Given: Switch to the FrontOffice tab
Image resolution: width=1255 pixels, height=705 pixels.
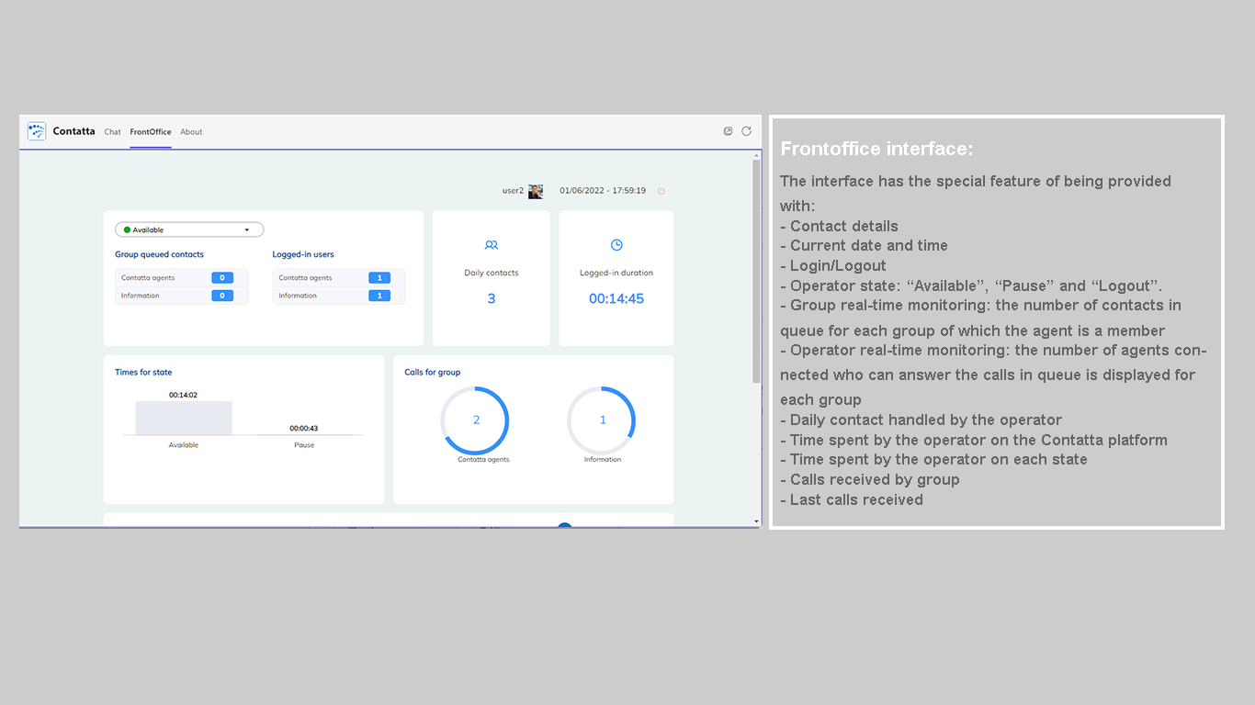Looking at the screenshot, I should (151, 132).
